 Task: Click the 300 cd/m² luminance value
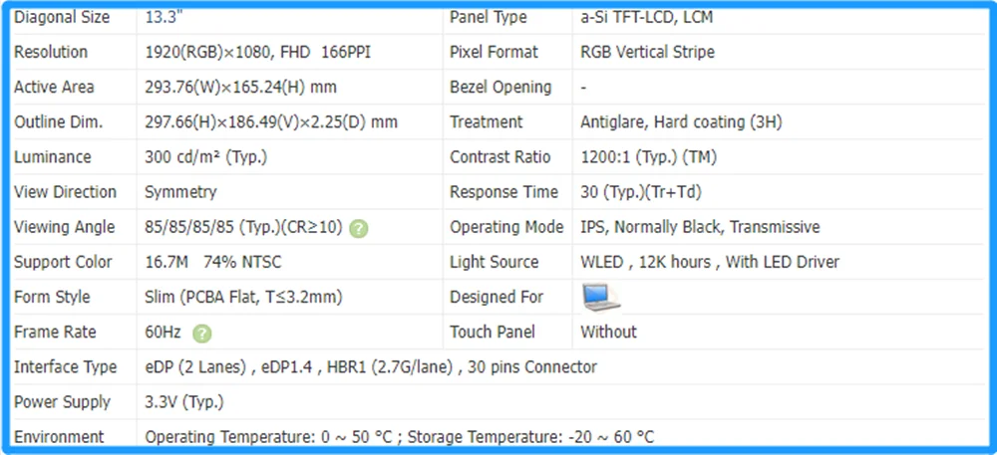pos(205,157)
